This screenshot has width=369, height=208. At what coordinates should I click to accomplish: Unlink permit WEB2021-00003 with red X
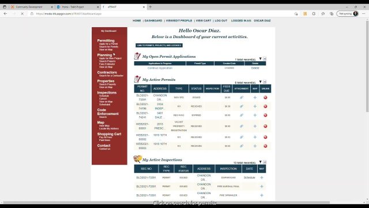[265, 146]
